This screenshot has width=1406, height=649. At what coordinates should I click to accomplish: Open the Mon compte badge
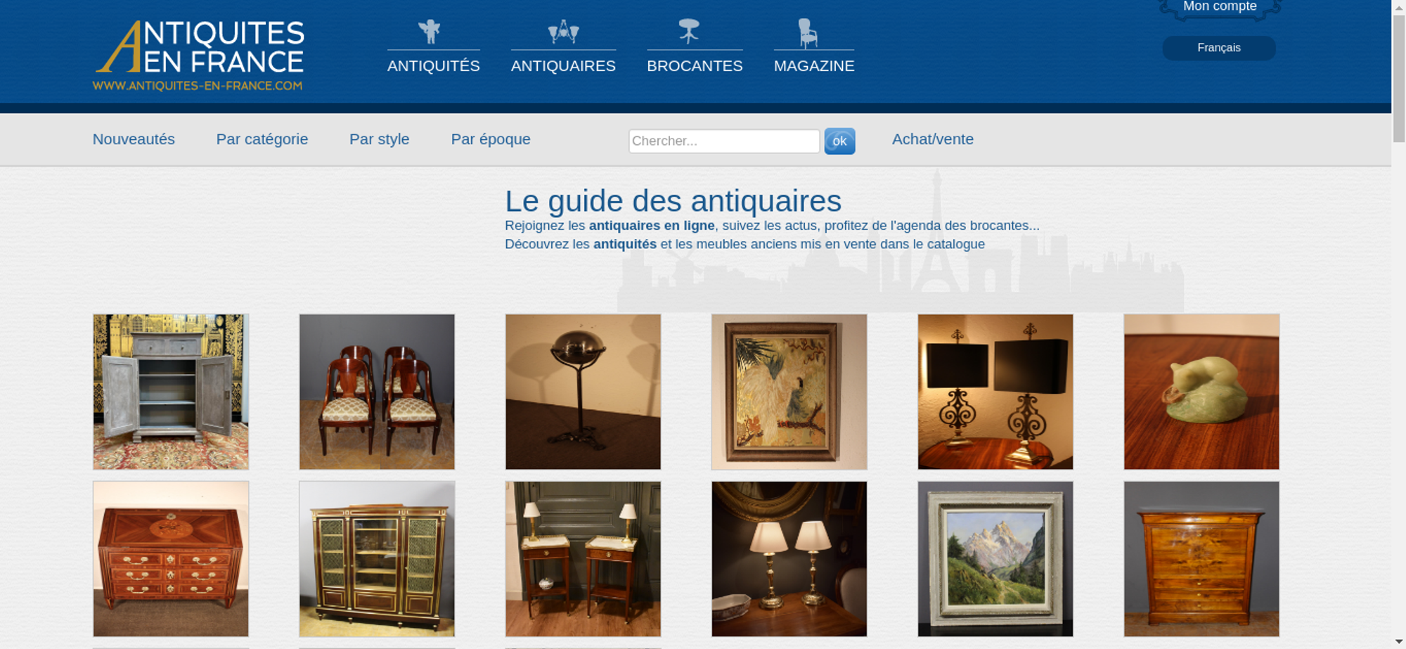1220,8
